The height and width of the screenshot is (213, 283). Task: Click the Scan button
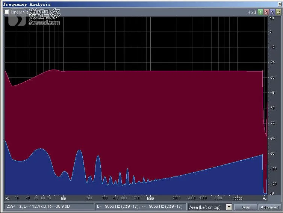pos(246,207)
